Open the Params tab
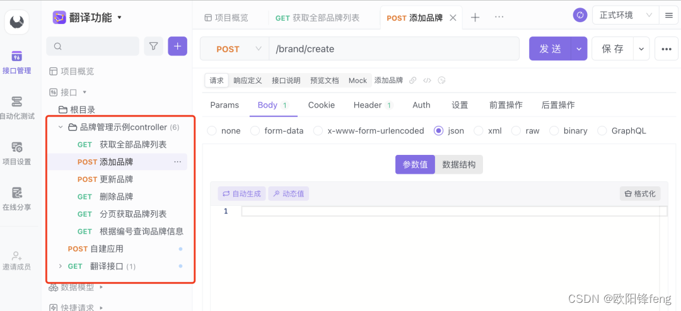Image resolution: width=681 pixels, height=311 pixels. (224, 105)
